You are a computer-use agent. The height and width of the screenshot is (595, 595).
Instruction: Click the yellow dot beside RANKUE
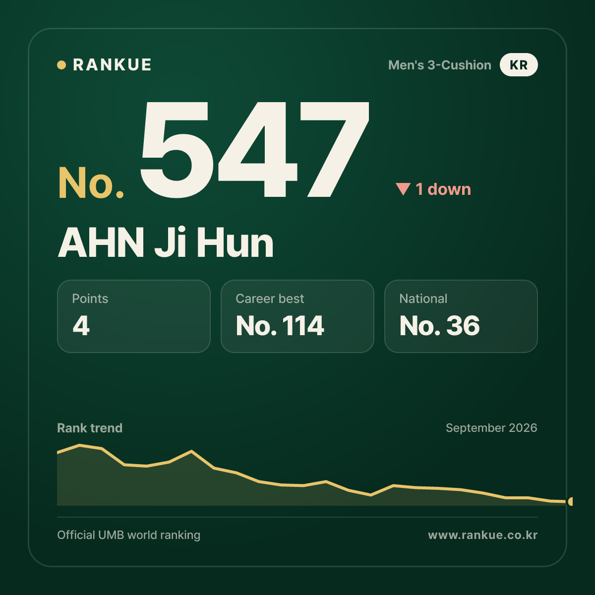[61, 65]
